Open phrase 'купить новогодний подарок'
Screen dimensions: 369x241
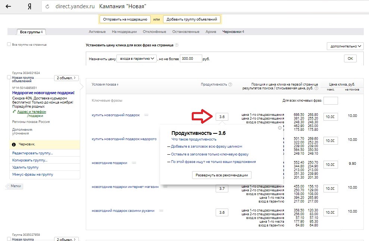(x=116, y=115)
